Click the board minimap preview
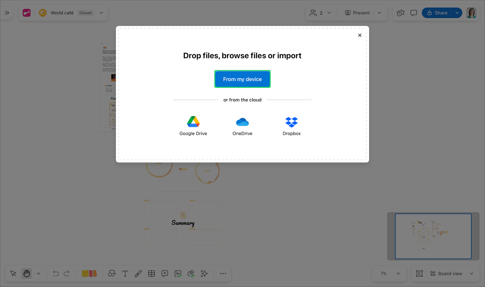This screenshot has height=287, width=485. click(433, 236)
